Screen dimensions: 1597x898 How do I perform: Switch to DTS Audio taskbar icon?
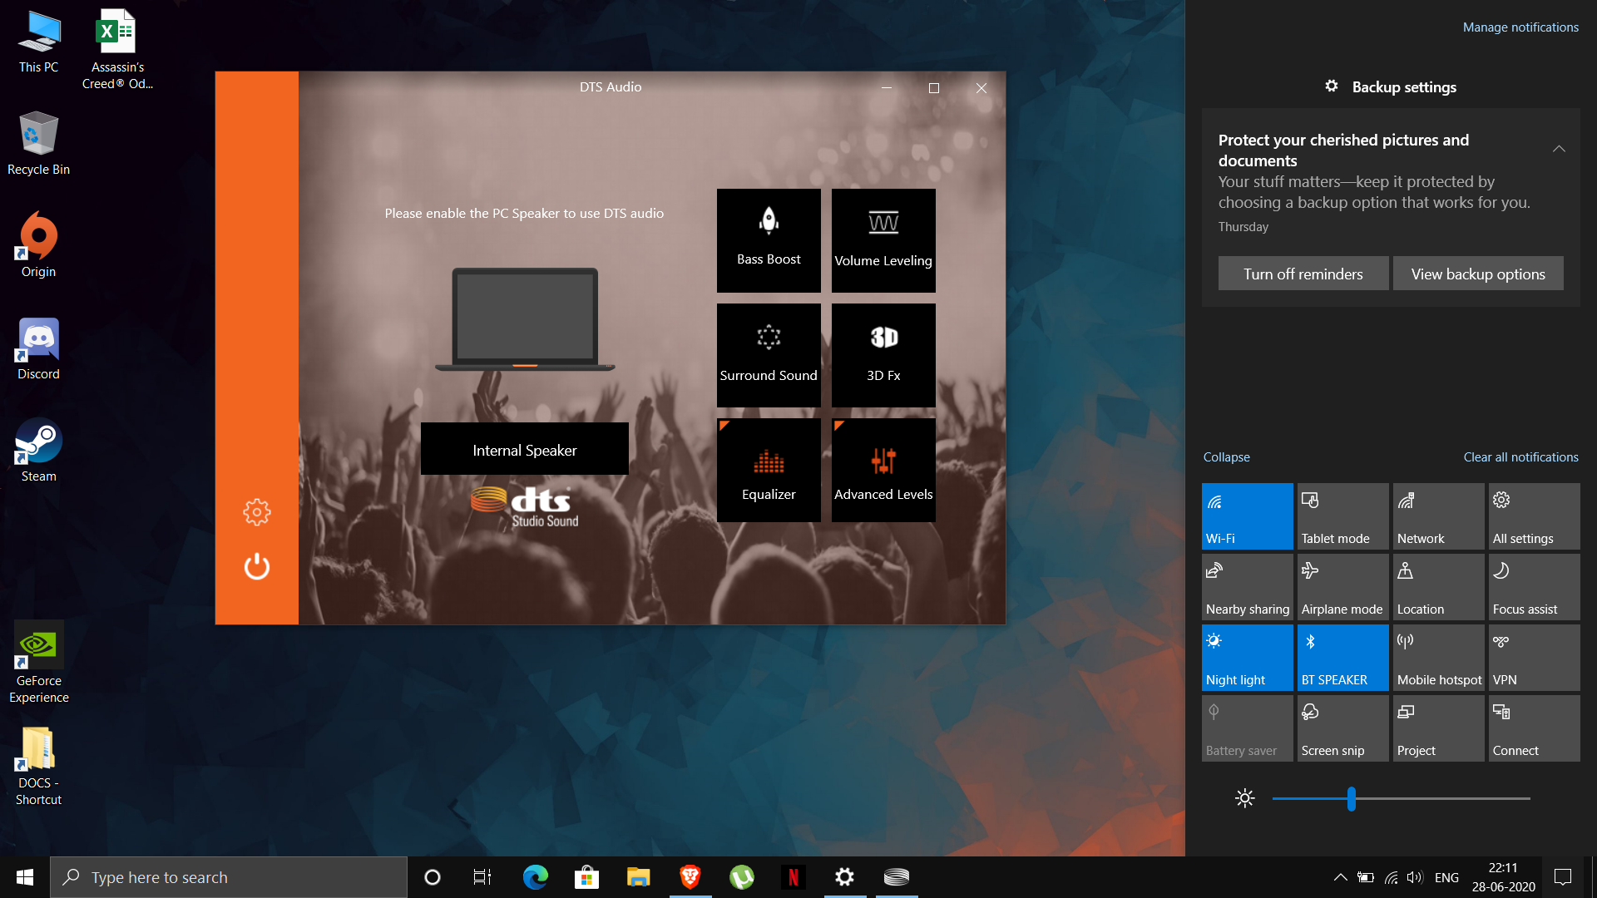tap(896, 877)
